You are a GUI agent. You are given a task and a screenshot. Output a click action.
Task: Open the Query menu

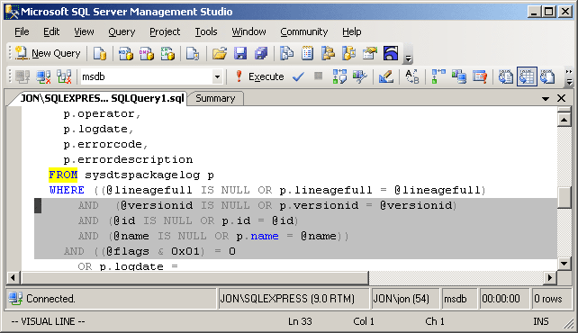pos(122,32)
